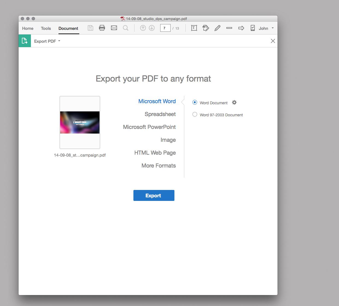This screenshot has width=339, height=306.
Task: Click the blue Export button
Action: click(x=154, y=195)
